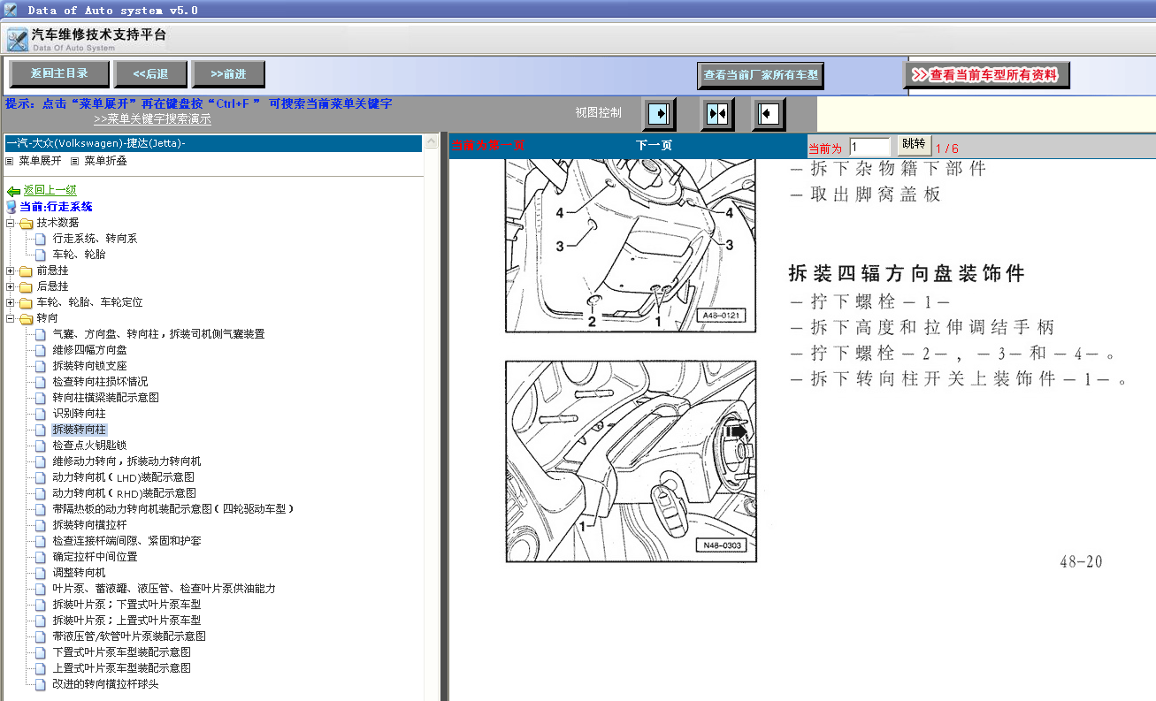Viewport: 1156px width, 701px height.
Task: Click the document icon beside 拆装转向锁支座
Action: 41,366
